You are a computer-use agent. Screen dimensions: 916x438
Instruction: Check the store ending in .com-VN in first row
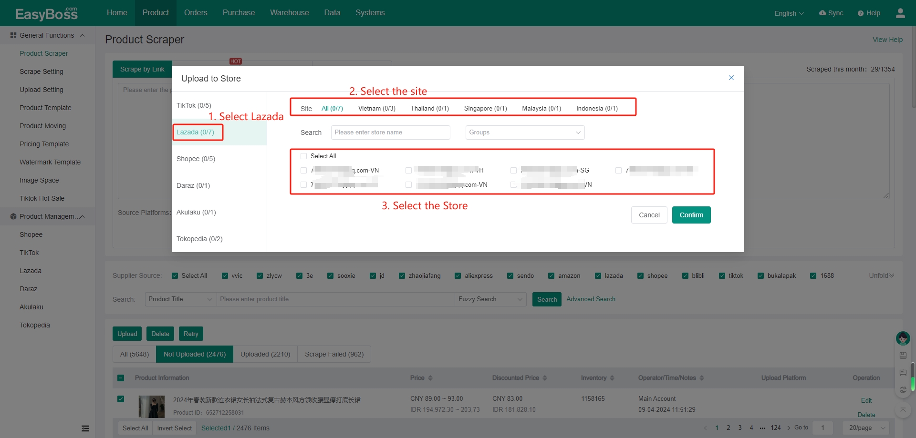tap(303, 170)
